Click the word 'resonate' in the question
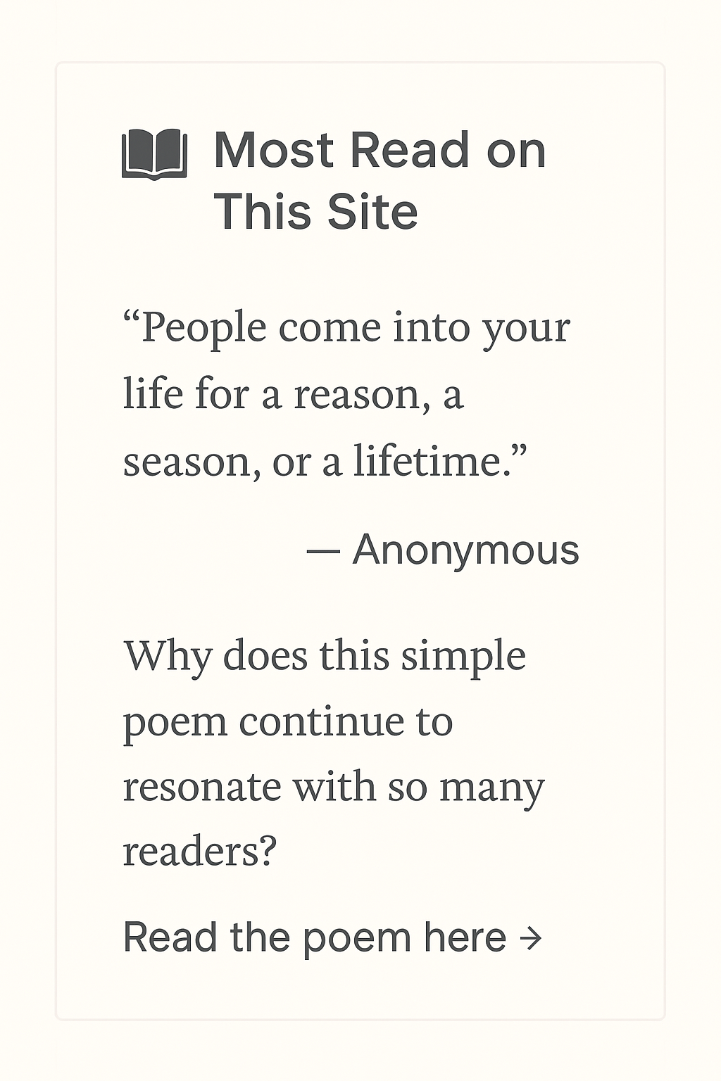 [202, 787]
